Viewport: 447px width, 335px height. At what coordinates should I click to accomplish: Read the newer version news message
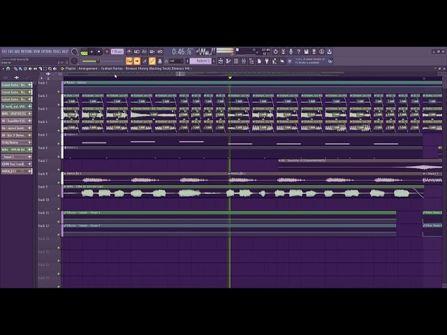tap(310, 61)
